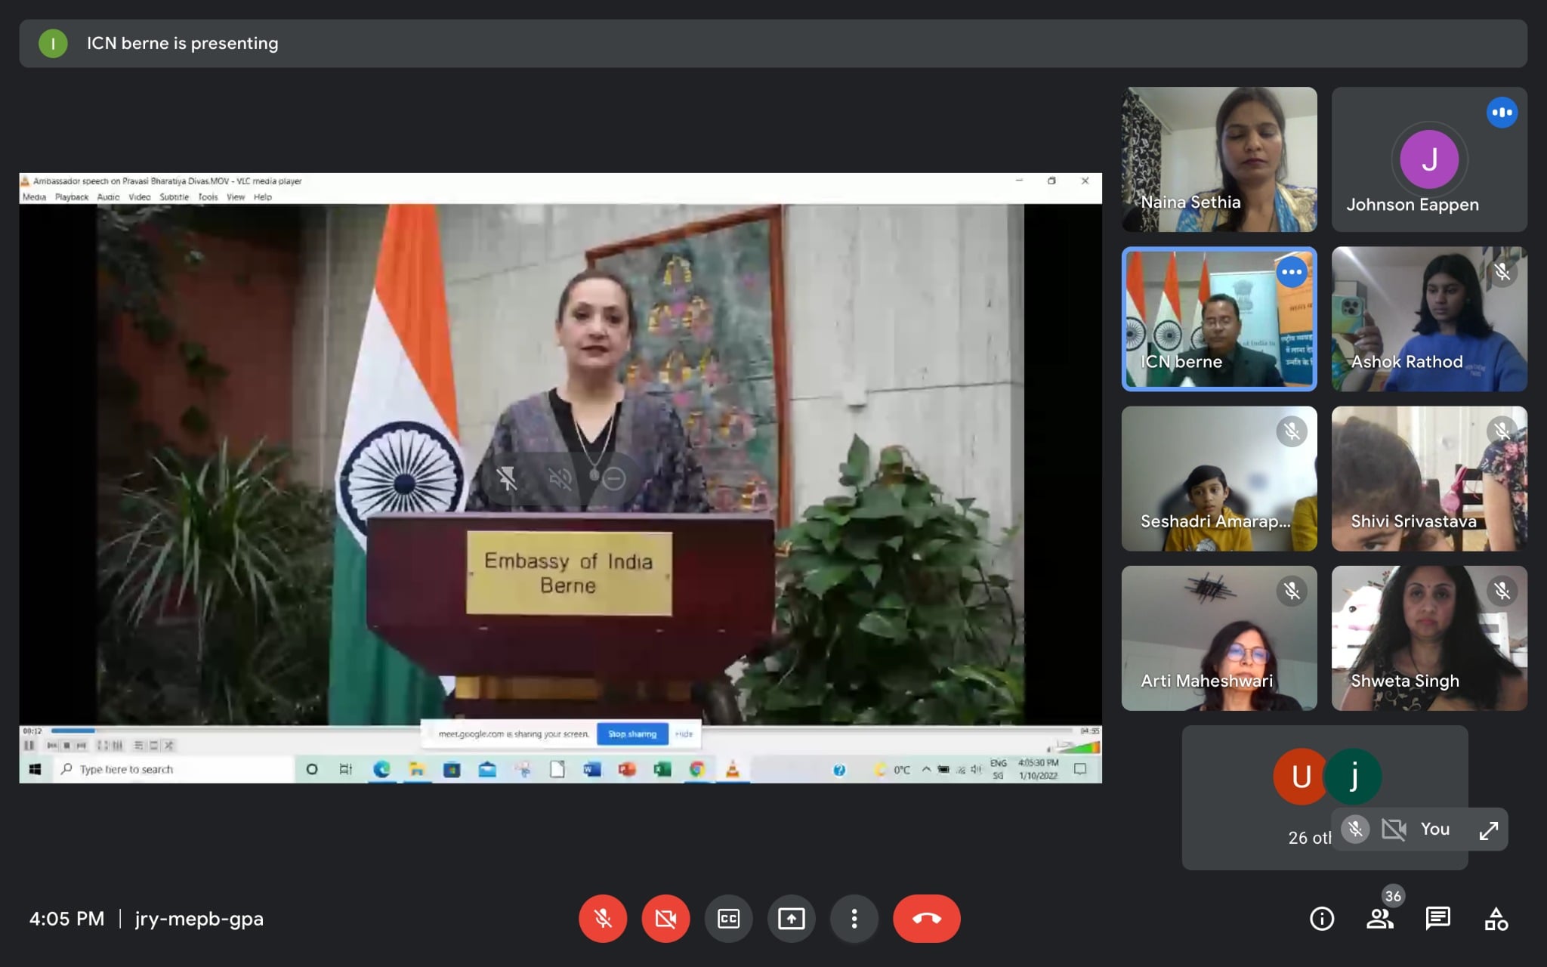Open the Meeting details info icon
Viewport: 1547px width, 967px height.
click(1321, 919)
